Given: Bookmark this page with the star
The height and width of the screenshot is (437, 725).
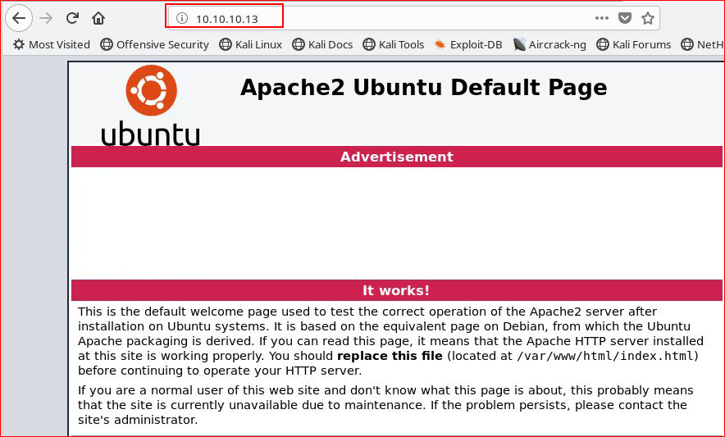Looking at the screenshot, I should 648,19.
